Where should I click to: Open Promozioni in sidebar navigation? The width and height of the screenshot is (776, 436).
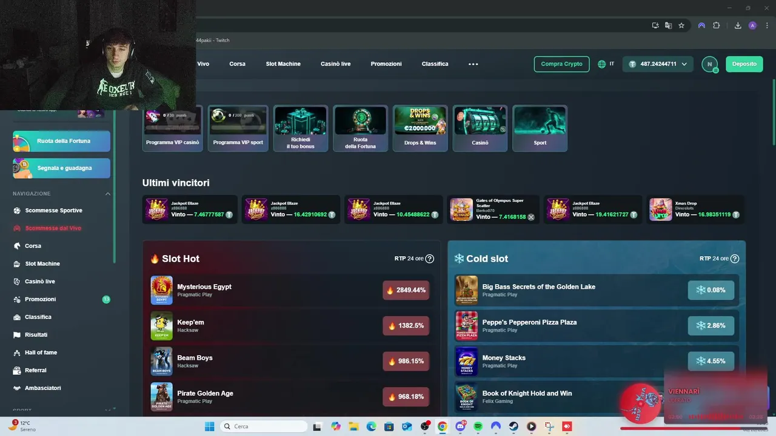40,299
